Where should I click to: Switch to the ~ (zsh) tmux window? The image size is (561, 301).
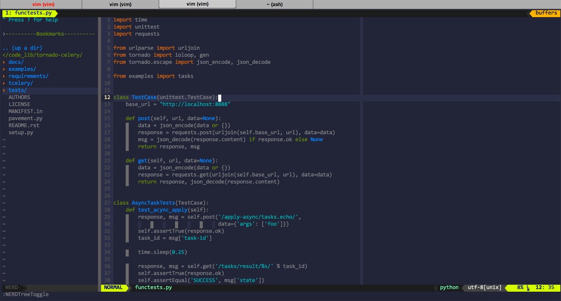(x=274, y=4)
